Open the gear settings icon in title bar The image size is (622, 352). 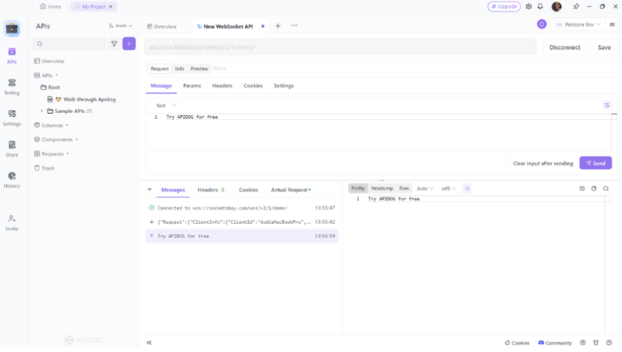(x=528, y=6)
